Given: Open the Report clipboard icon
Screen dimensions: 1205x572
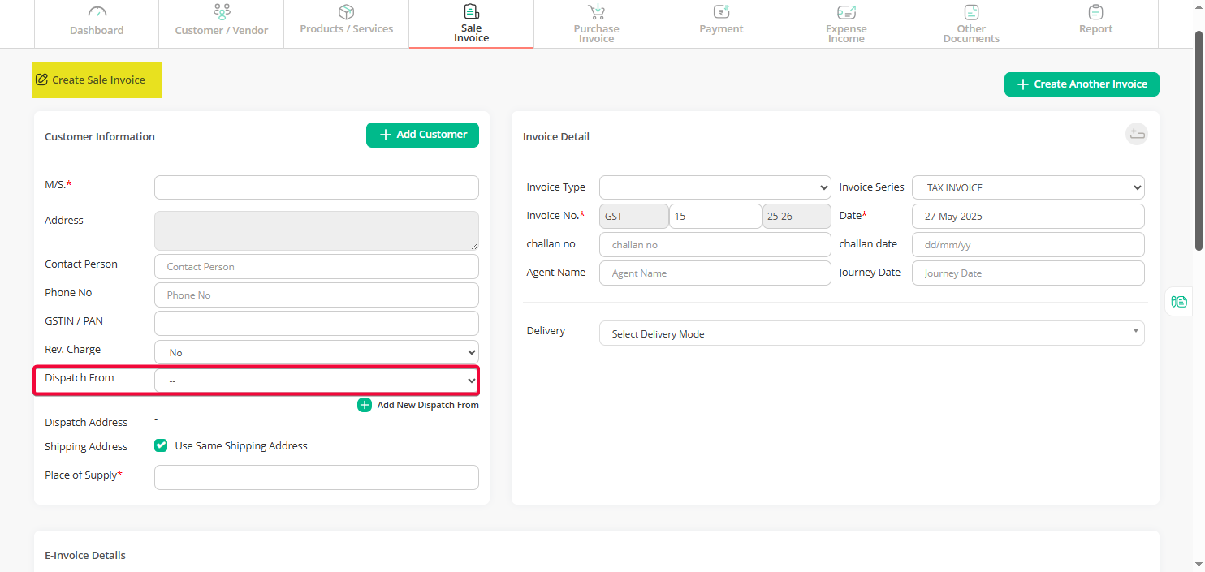Looking at the screenshot, I should coord(1095,11).
